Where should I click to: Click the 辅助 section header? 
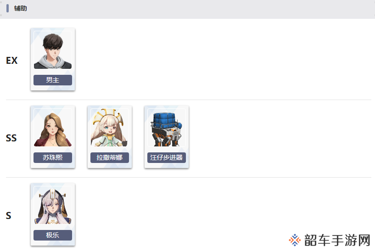[x=20, y=8]
